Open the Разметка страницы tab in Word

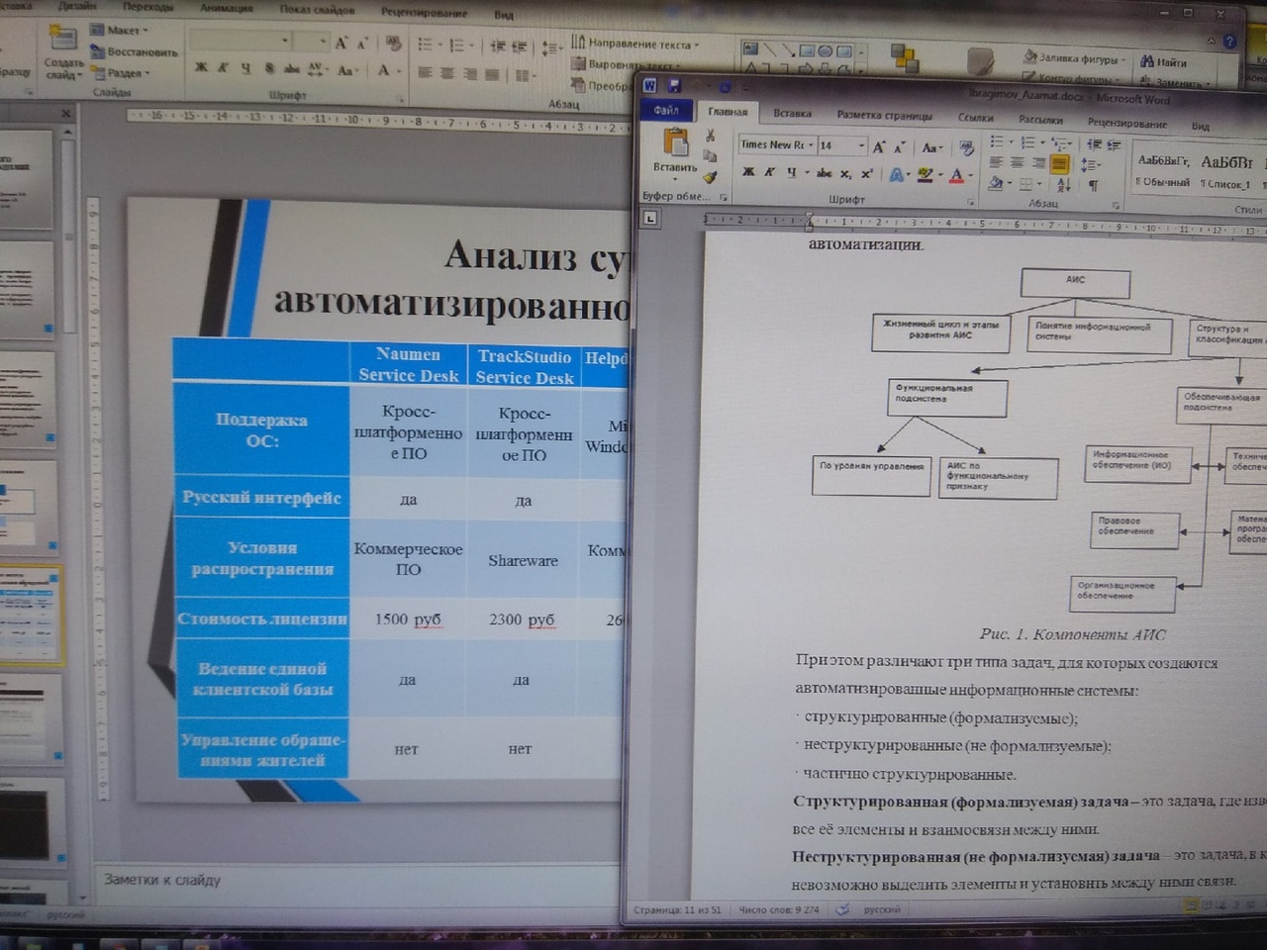coord(884,116)
